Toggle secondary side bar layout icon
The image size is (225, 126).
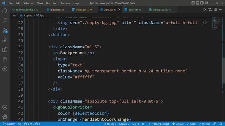202,3
